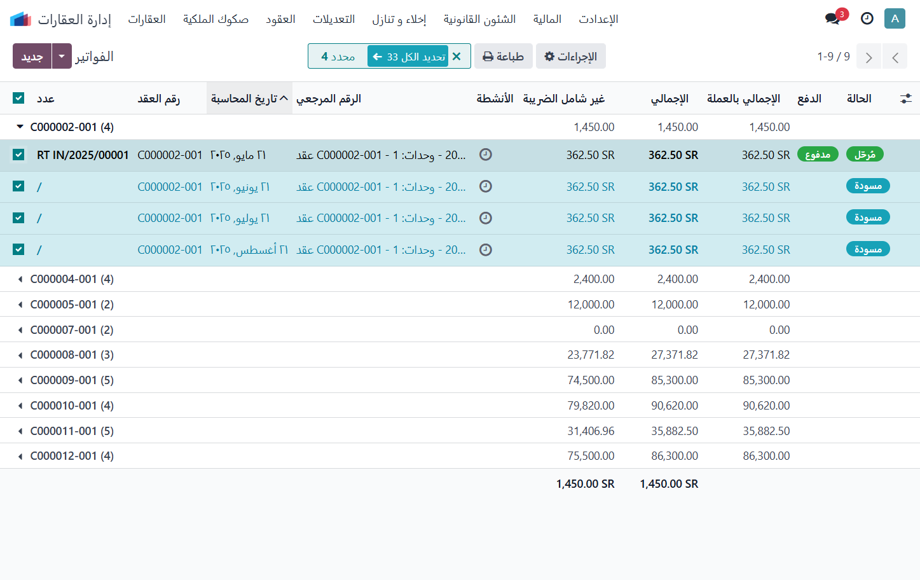Open the التعديلات menu

click(334, 19)
